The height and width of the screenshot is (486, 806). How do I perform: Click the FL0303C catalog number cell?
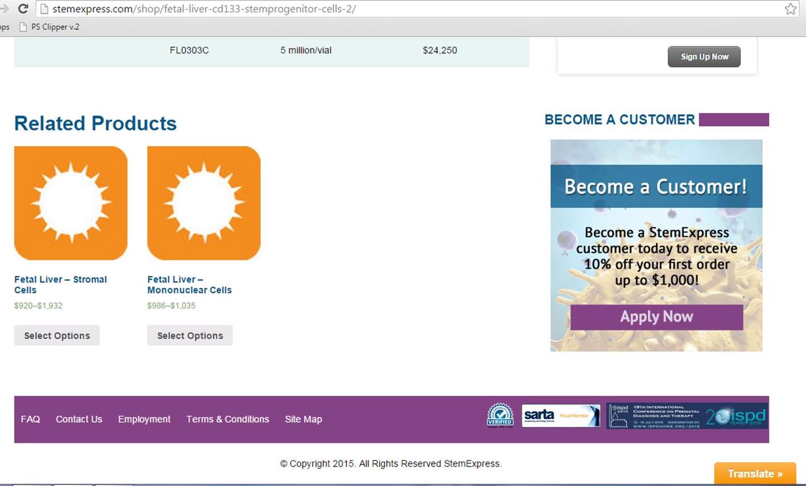189,50
